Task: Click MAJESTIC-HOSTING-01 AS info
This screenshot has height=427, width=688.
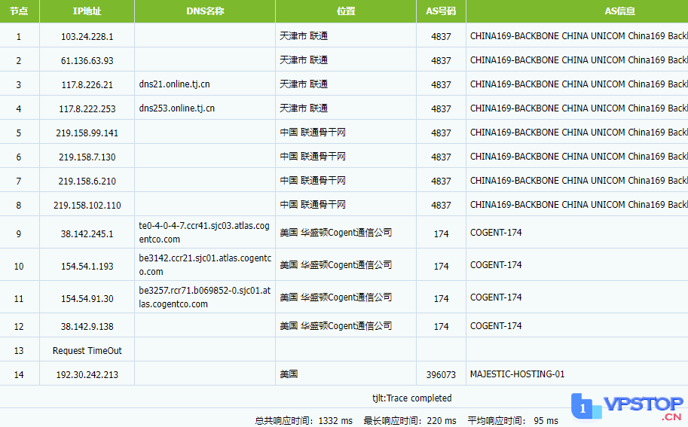Action: (x=517, y=374)
